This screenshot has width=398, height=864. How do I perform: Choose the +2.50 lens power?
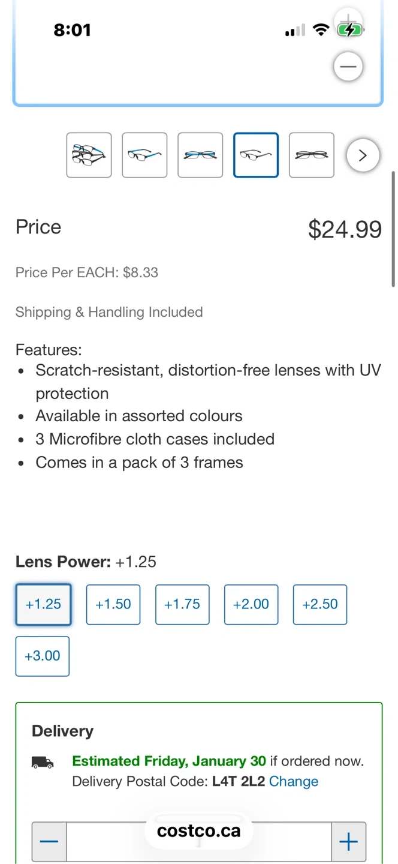[320, 604]
